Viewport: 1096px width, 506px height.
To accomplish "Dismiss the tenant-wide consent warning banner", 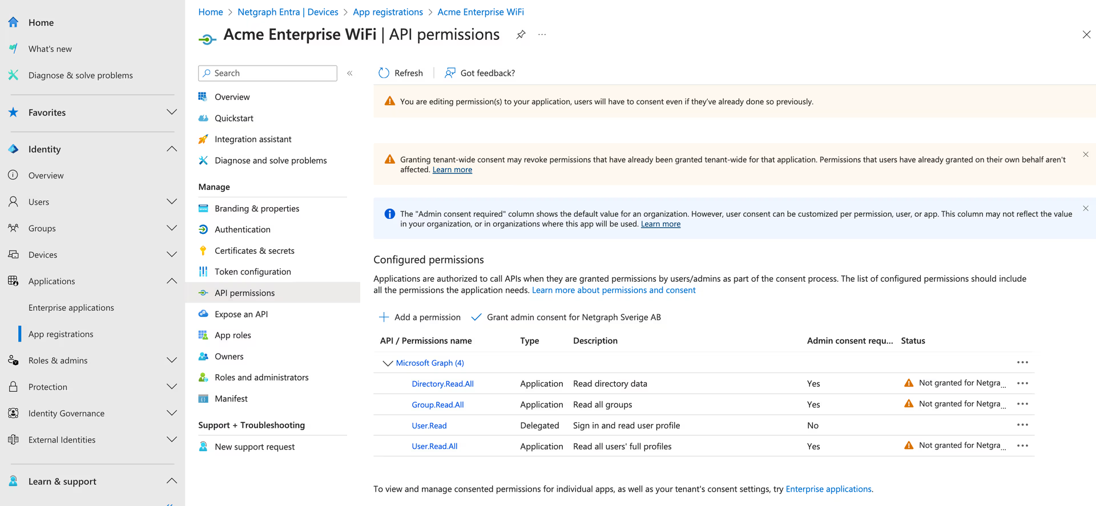I will tap(1086, 155).
